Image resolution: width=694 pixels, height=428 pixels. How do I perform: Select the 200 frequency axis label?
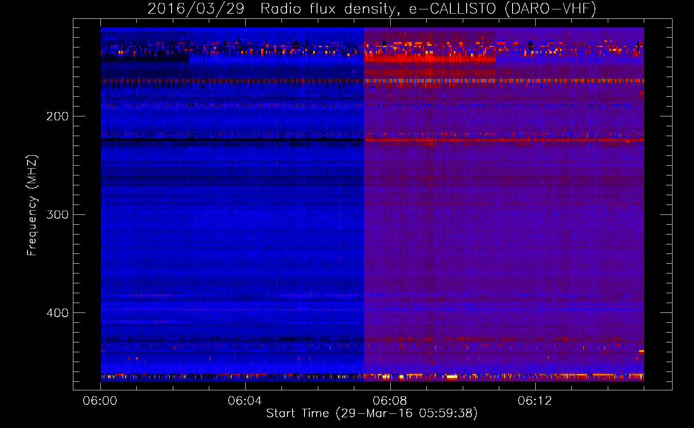[x=57, y=116]
